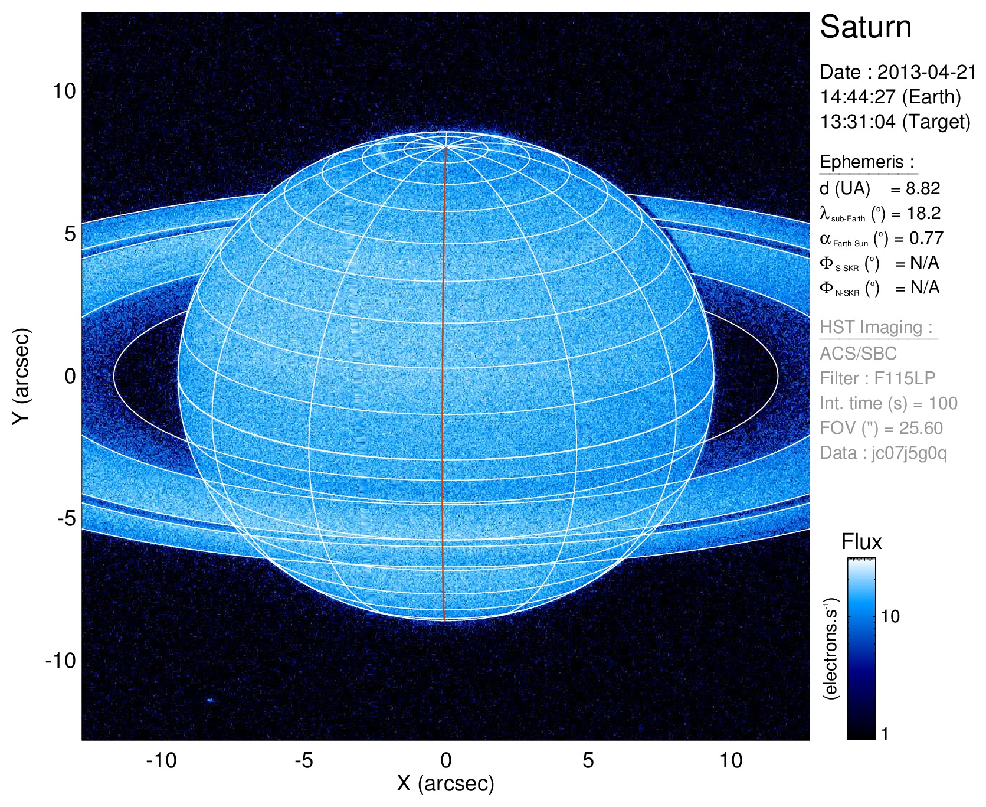Click the Y (arcsec) axis label
Viewport: 986px width, 807px height.
[x=21, y=376]
